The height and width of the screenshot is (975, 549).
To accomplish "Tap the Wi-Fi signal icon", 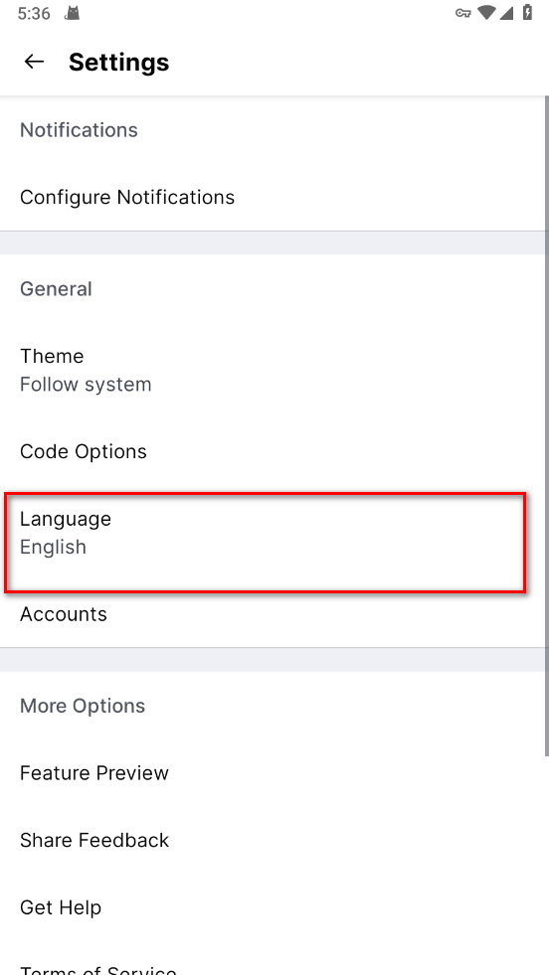I will [486, 13].
